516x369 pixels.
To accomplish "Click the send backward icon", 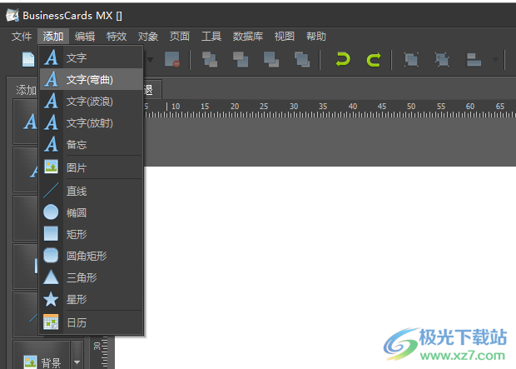I will point(271,60).
